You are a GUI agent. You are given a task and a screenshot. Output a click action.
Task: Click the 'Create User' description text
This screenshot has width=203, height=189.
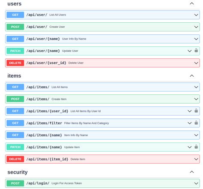(x=57, y=27)
